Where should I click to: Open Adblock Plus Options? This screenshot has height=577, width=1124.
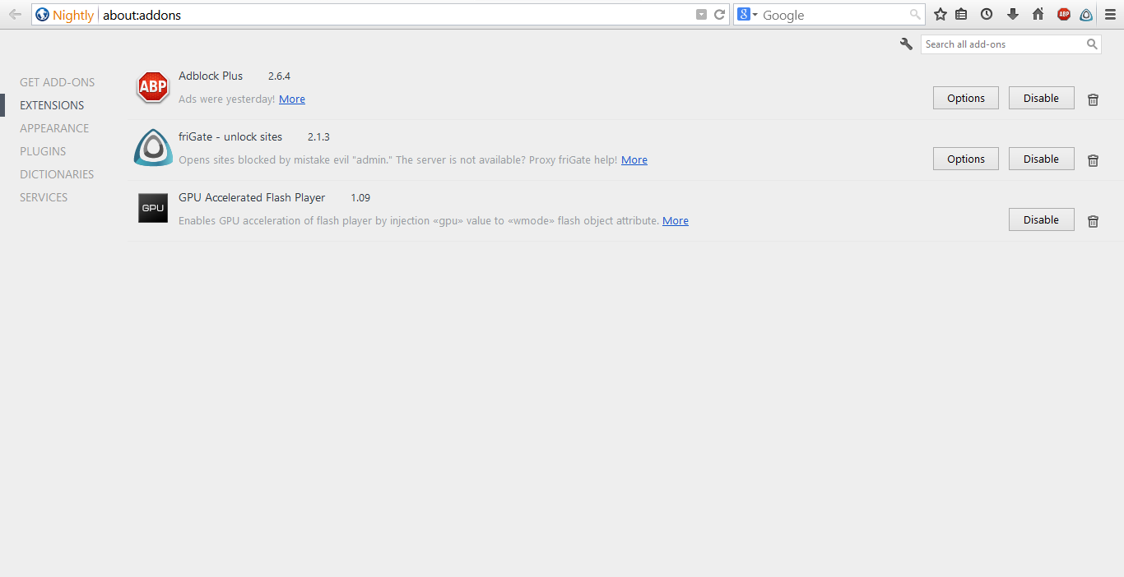966,98
